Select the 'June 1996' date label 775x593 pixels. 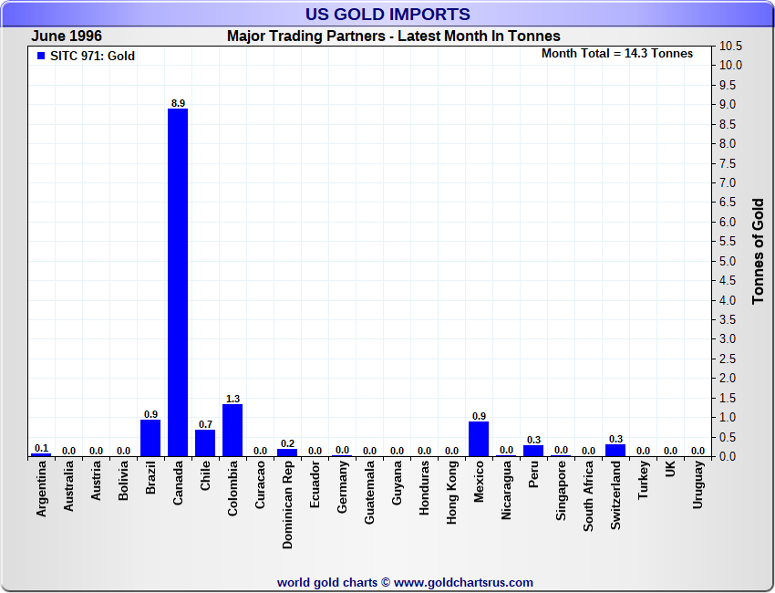[x=67, y=36]
